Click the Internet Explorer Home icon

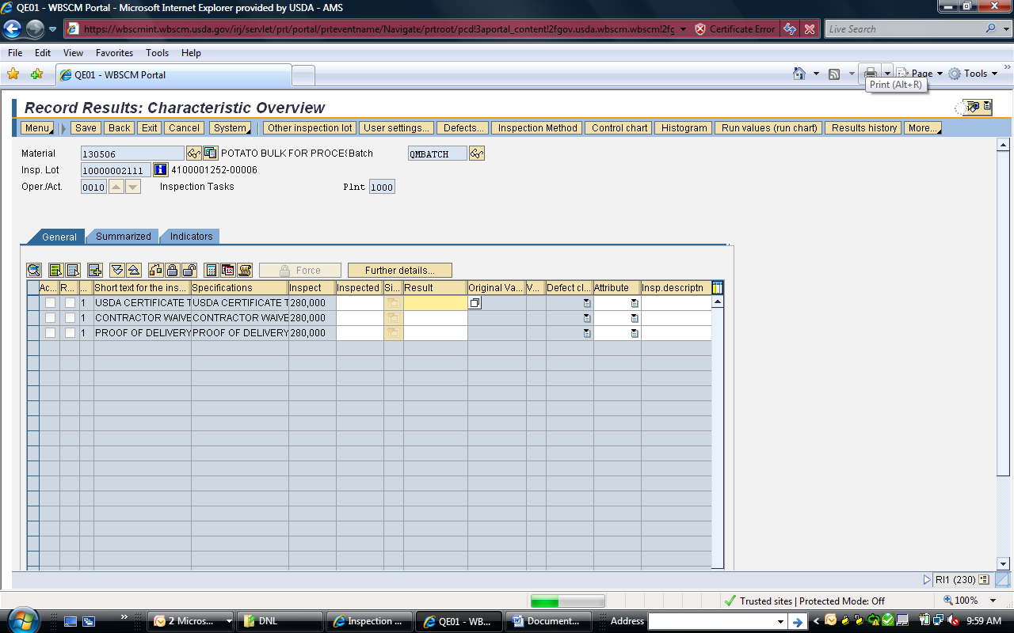click(800, 74)
